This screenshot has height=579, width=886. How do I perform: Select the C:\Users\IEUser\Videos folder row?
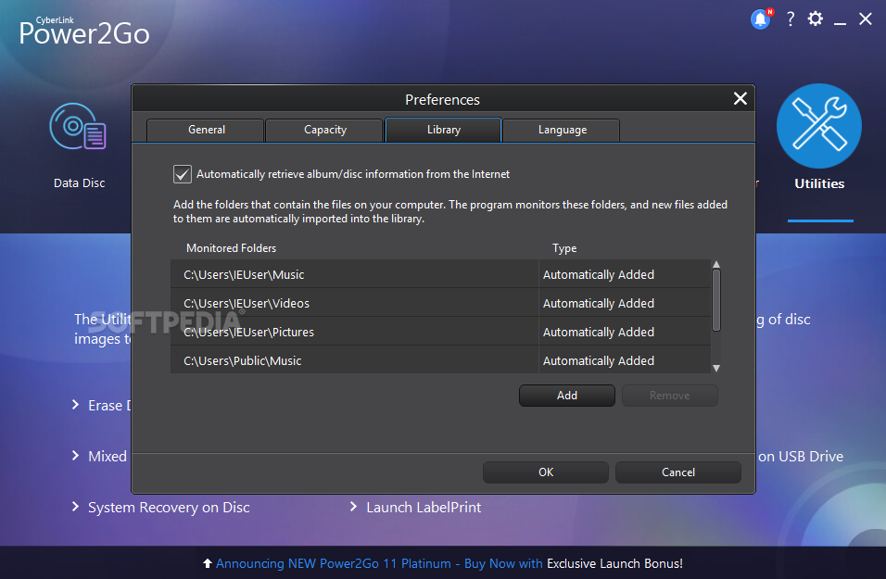[441, 303]
